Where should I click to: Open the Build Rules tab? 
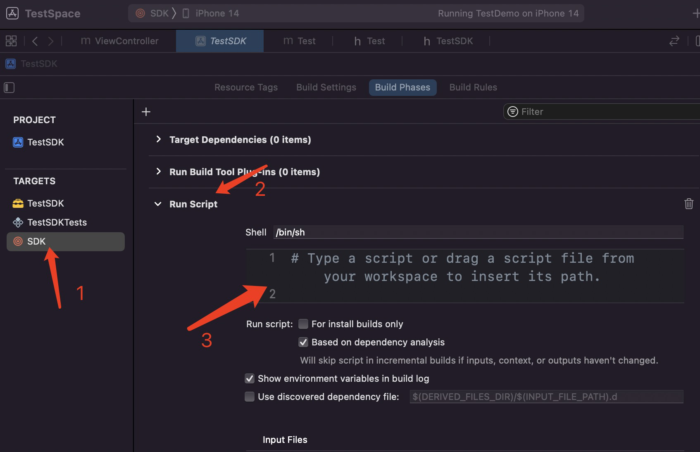pyautogui.click(x=473, y=87)
